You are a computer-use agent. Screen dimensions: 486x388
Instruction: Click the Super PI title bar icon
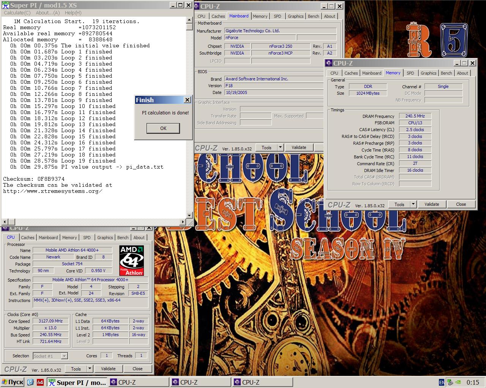(6, 5)
